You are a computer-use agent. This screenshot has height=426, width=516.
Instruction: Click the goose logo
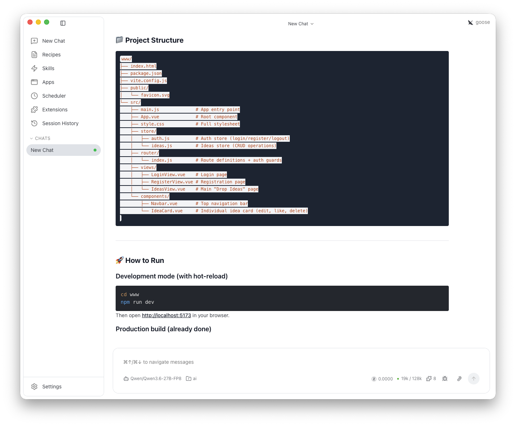pos(479,22)
